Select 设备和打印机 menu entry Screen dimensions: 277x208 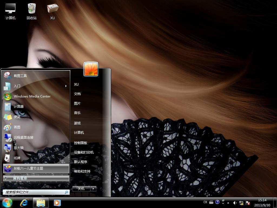click(84, 152)
